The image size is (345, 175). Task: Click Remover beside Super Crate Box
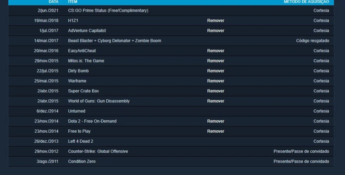coord(216,91)
